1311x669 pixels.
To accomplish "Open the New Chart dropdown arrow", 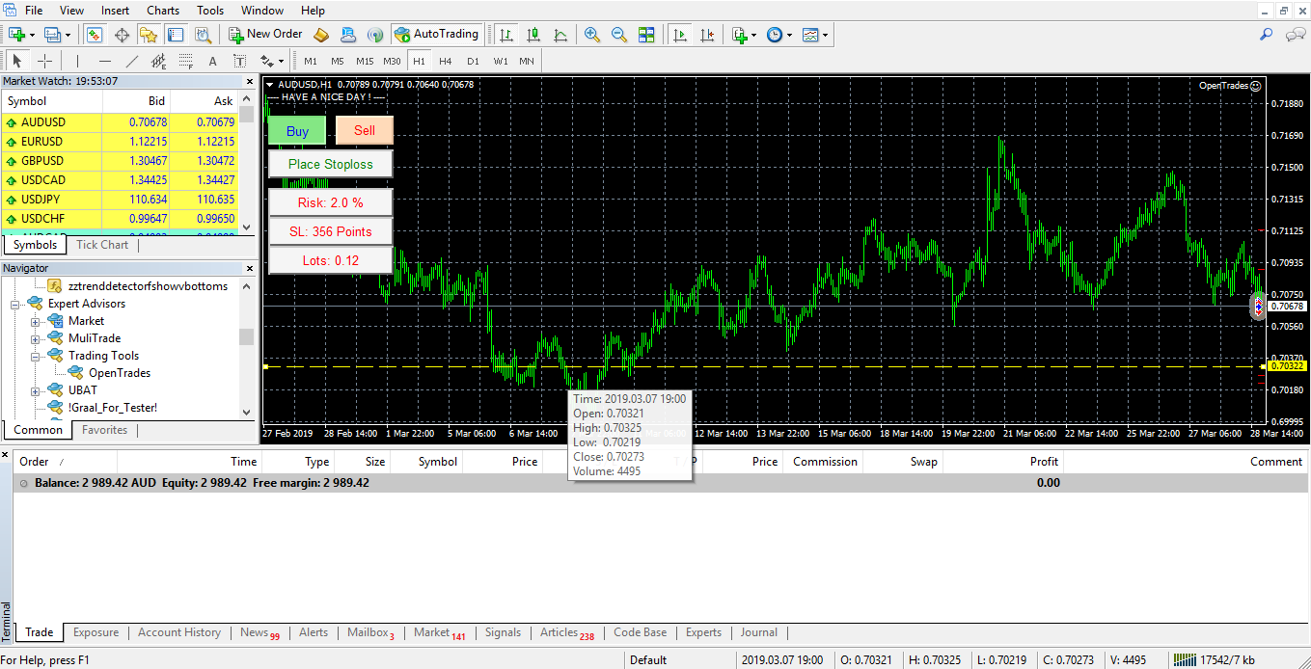I will click(32, 35).
